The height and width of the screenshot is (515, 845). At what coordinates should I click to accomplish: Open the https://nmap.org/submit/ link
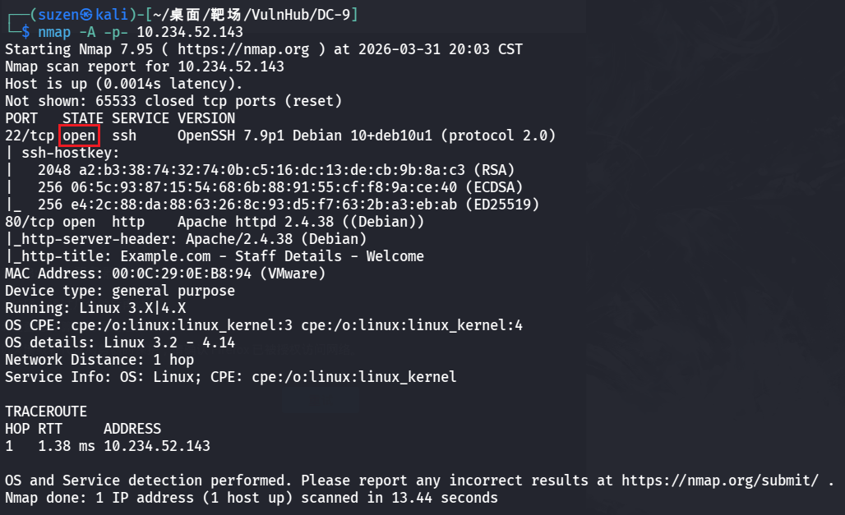(x=723, y=480)
